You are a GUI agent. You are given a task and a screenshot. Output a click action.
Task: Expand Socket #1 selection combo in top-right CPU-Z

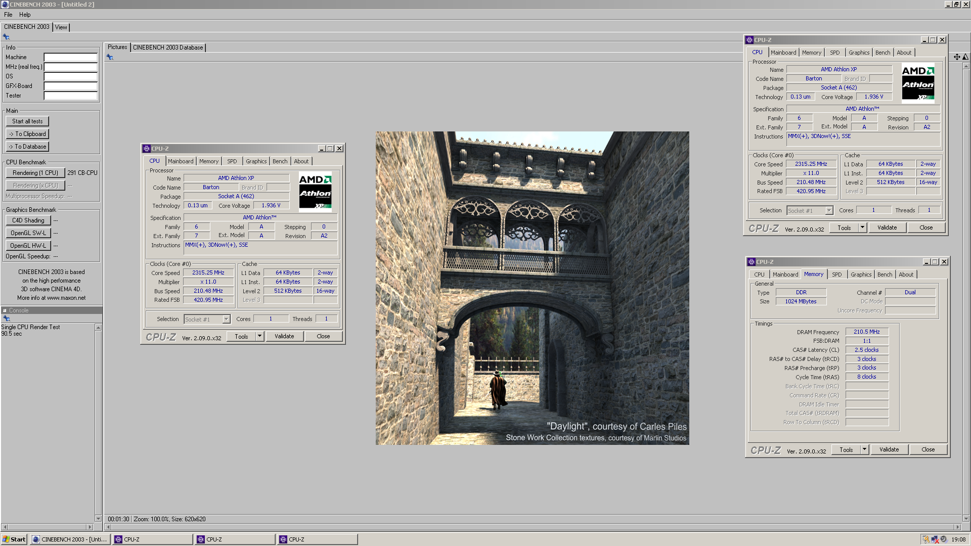829,210
